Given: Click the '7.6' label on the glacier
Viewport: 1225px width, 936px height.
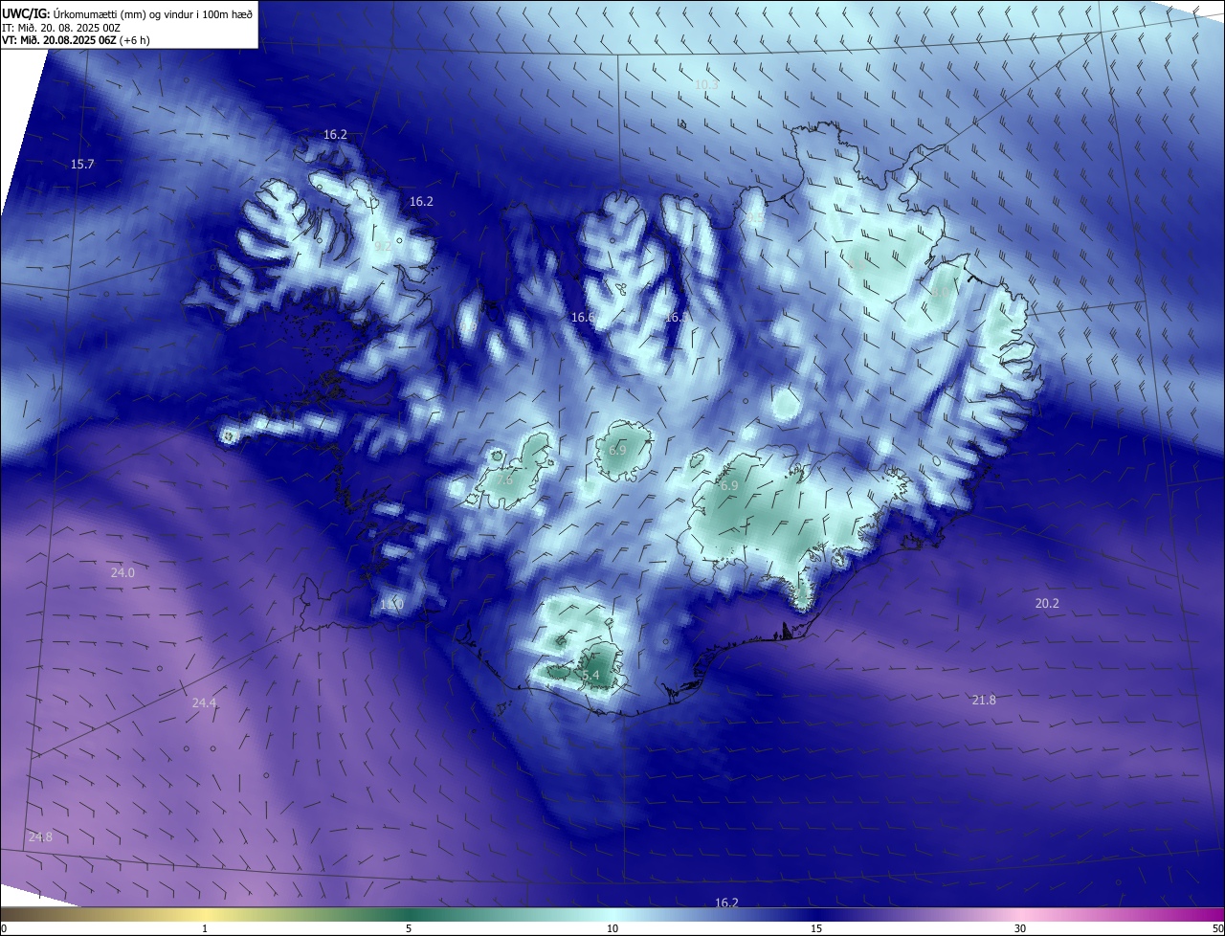Looking at the screenshot, I should tap(505, 481).
